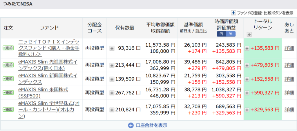Screen dimensions: 297x131
Task: Click the sell icon for eMAXIS Slim 米国株式
Action: tap(8, 93)
